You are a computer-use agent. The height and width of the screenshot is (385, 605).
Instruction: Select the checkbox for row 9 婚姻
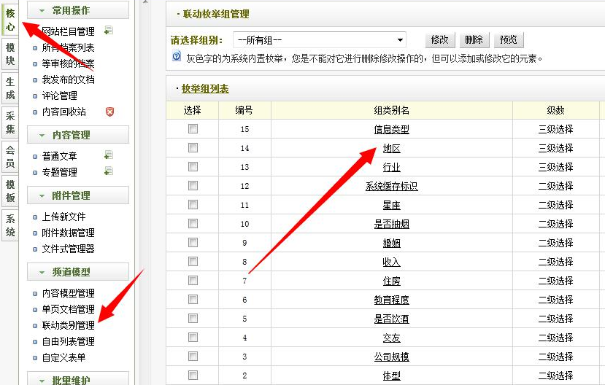click(193, 243)
